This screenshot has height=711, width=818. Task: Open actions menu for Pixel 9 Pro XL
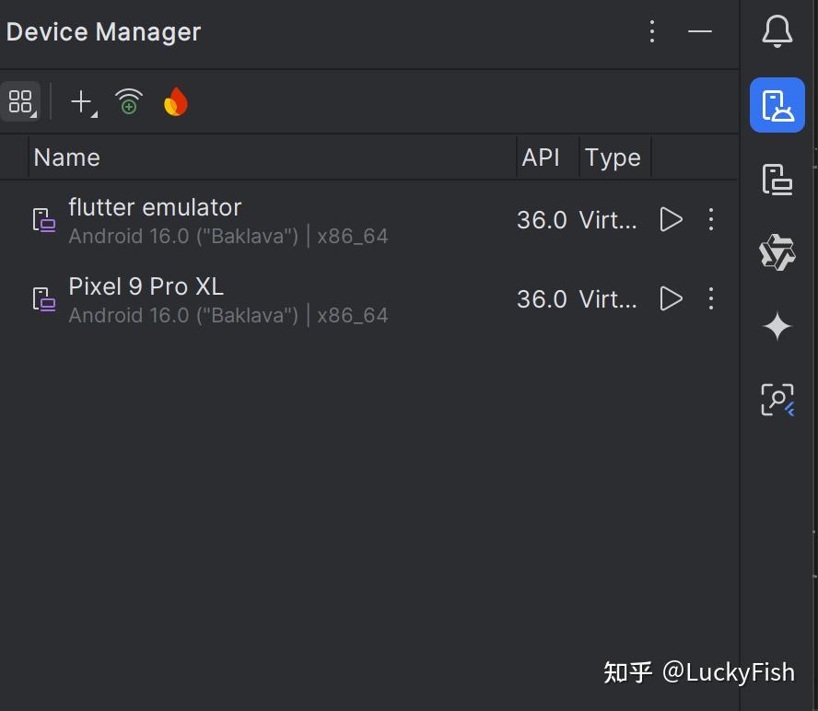710,298
